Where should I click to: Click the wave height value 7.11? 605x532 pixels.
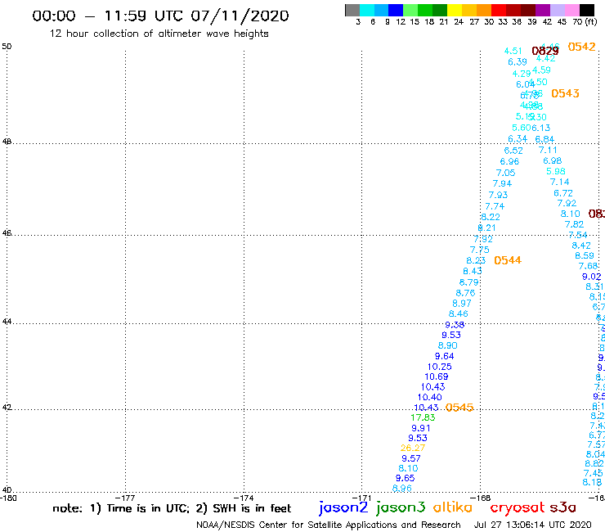tap(548, 151)
